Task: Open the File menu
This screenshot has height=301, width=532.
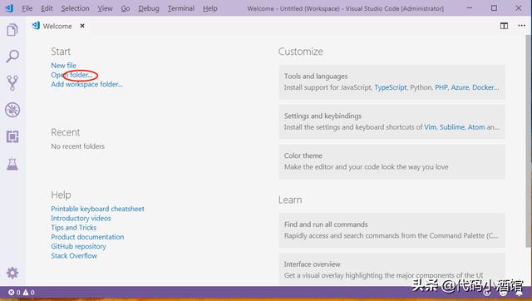Action: coord(27,8)
